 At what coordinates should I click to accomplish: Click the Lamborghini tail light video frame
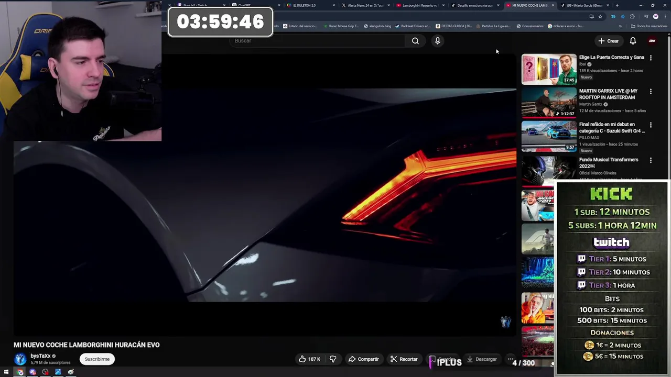coord(265,194)
